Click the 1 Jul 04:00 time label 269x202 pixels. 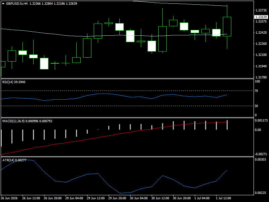tap(202, 198)
